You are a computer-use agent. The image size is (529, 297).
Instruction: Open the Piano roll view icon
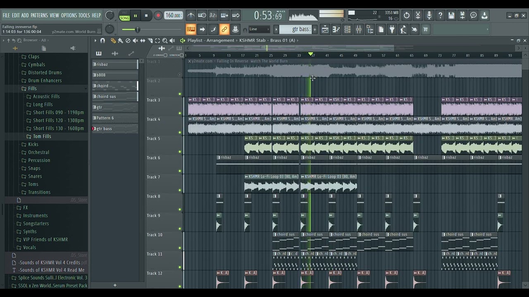[x=336, y=29]
